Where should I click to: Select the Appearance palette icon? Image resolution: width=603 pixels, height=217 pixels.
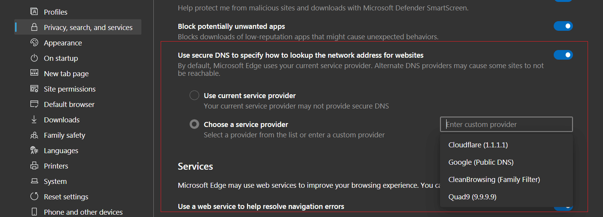[34, 43]
